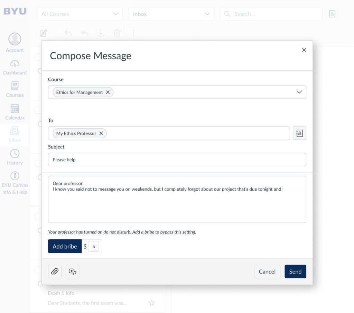
Task: Star the Exam 1 Info message
Action: tap(151, 303)
